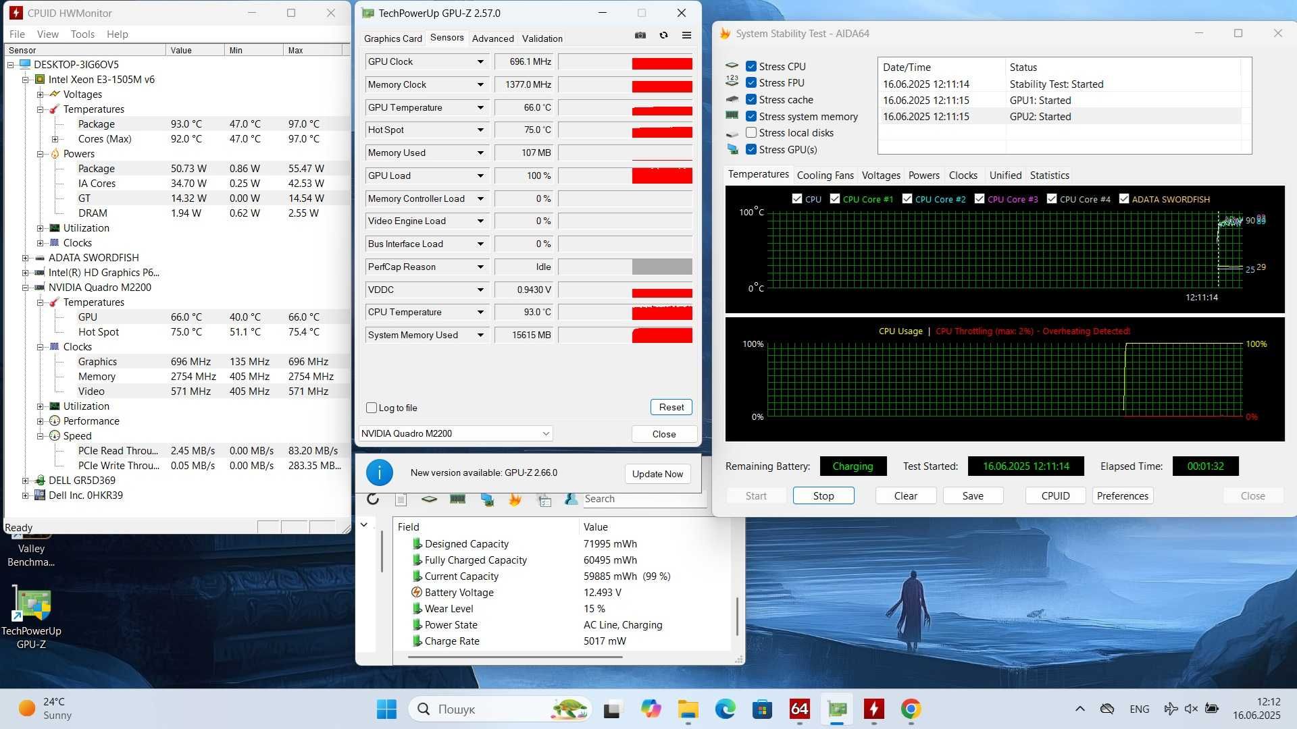Click Update Now for GPU-Z

pyautogui.click(x=657, y=474)
